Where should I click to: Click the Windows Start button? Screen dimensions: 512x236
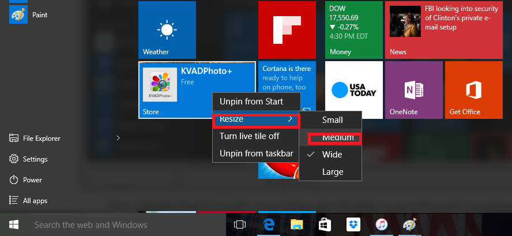coord(14,225)
